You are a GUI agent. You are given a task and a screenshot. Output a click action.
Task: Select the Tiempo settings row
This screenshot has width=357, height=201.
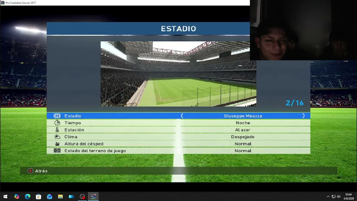178,123
